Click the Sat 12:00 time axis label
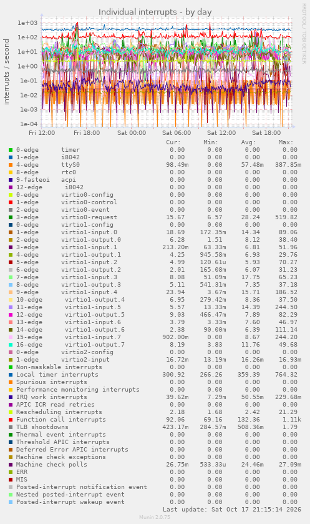This screenshot has width=310, height=524. pyautogui.click(x=221, y=132)
